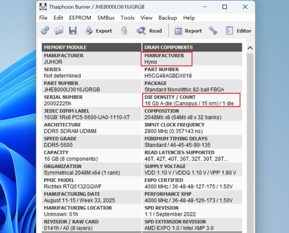Click the 2048Mb x8 composition value
289x233 pixels.
(183, 117)
